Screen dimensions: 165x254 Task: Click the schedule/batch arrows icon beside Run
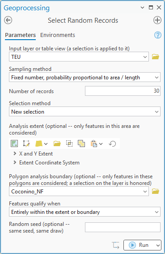[x=115, y=245]
